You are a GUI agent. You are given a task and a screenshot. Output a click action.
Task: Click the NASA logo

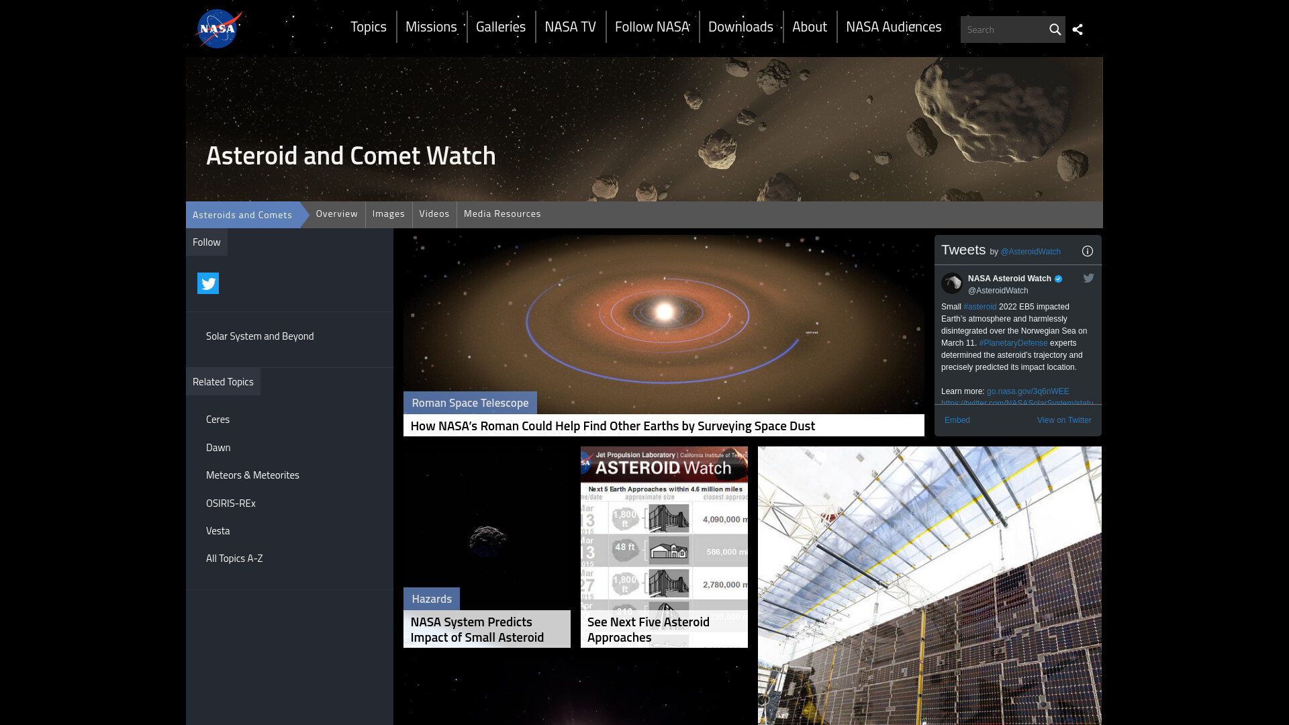coord(218,28)
